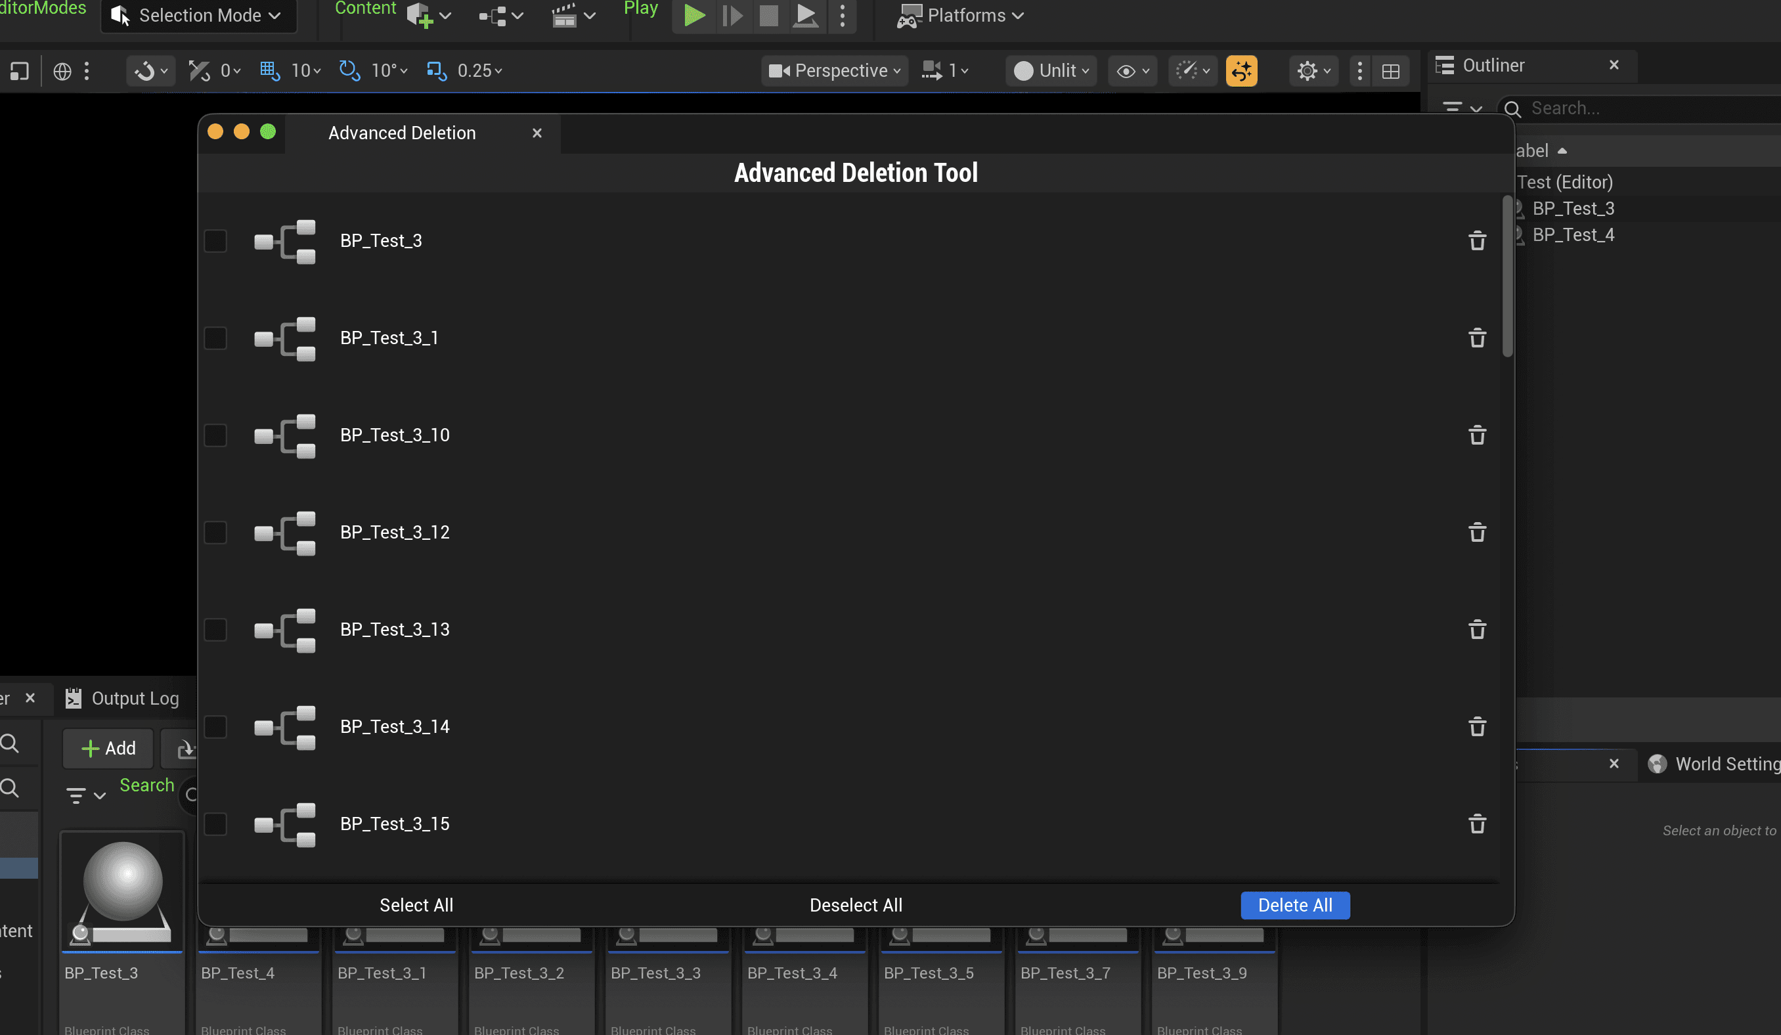Click the viewport layout grid icon
Screen dimensions: 1781x1035
[x=1390, y=71]
